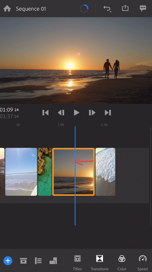The width and height of the screenshot is (152, 272).
Task: Tap the vertical timeline scrollbar
Action: (x=151, y=176)
